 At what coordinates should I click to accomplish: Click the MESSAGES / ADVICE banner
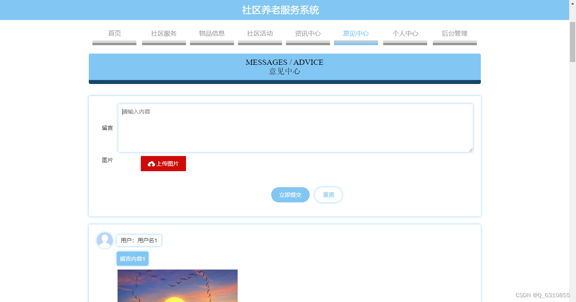click(x=284, y=66)
